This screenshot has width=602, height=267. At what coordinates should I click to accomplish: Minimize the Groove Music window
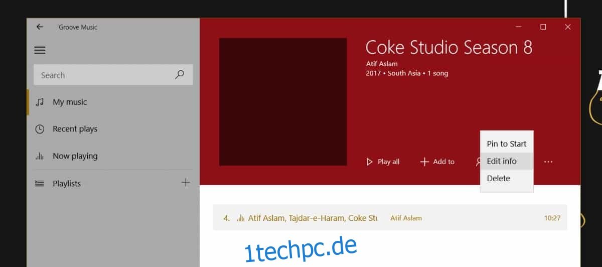(518, 27)
